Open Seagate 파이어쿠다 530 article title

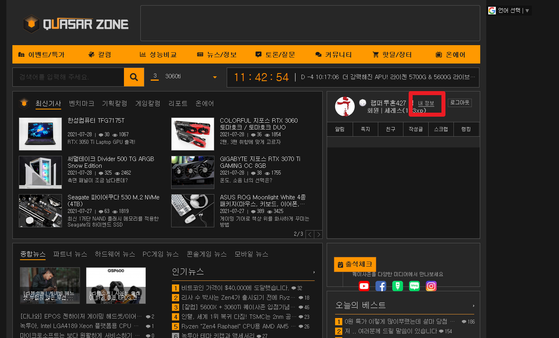click(114, 201)
